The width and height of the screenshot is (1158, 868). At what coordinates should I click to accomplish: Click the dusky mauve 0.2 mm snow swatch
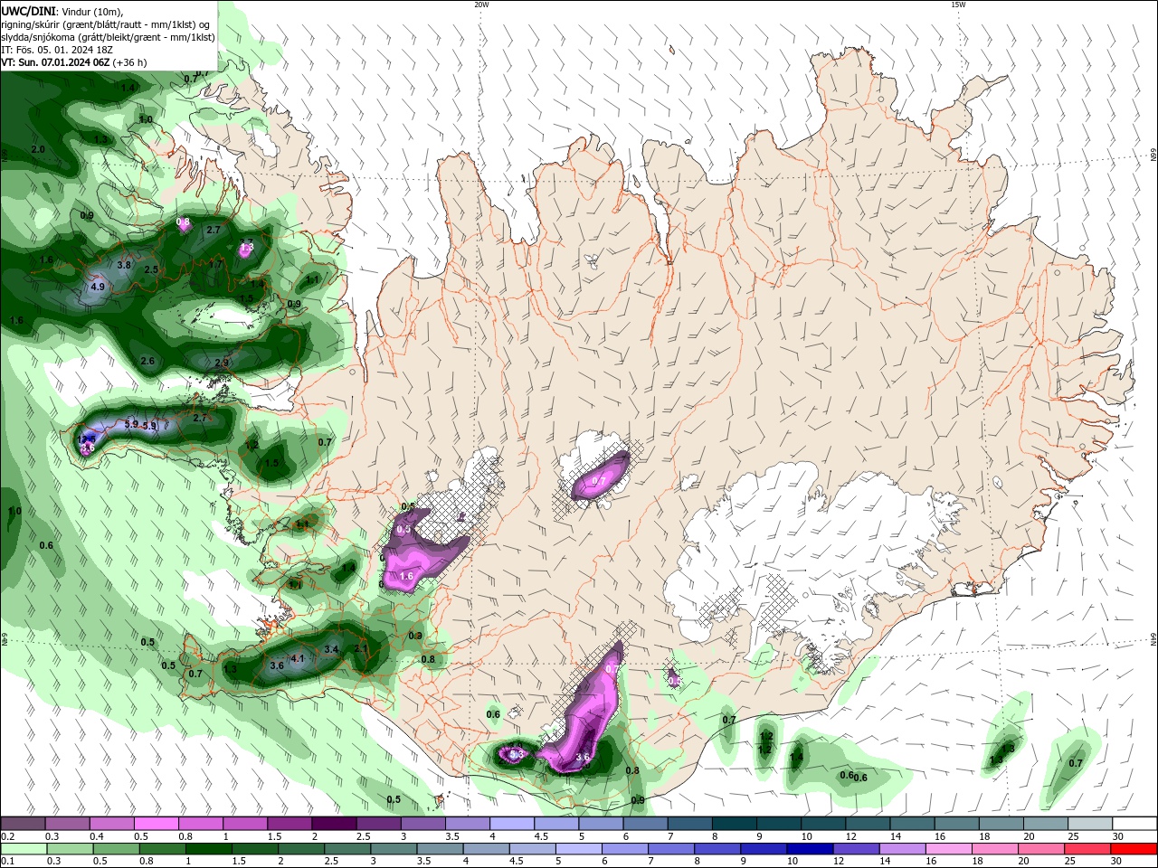(x=24, y=824)
